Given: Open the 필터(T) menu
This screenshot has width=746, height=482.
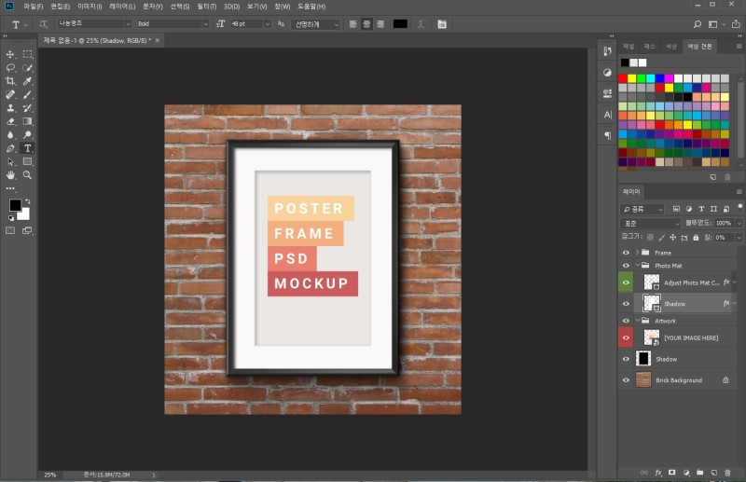Looking at the screenshot, I should 208,7.
